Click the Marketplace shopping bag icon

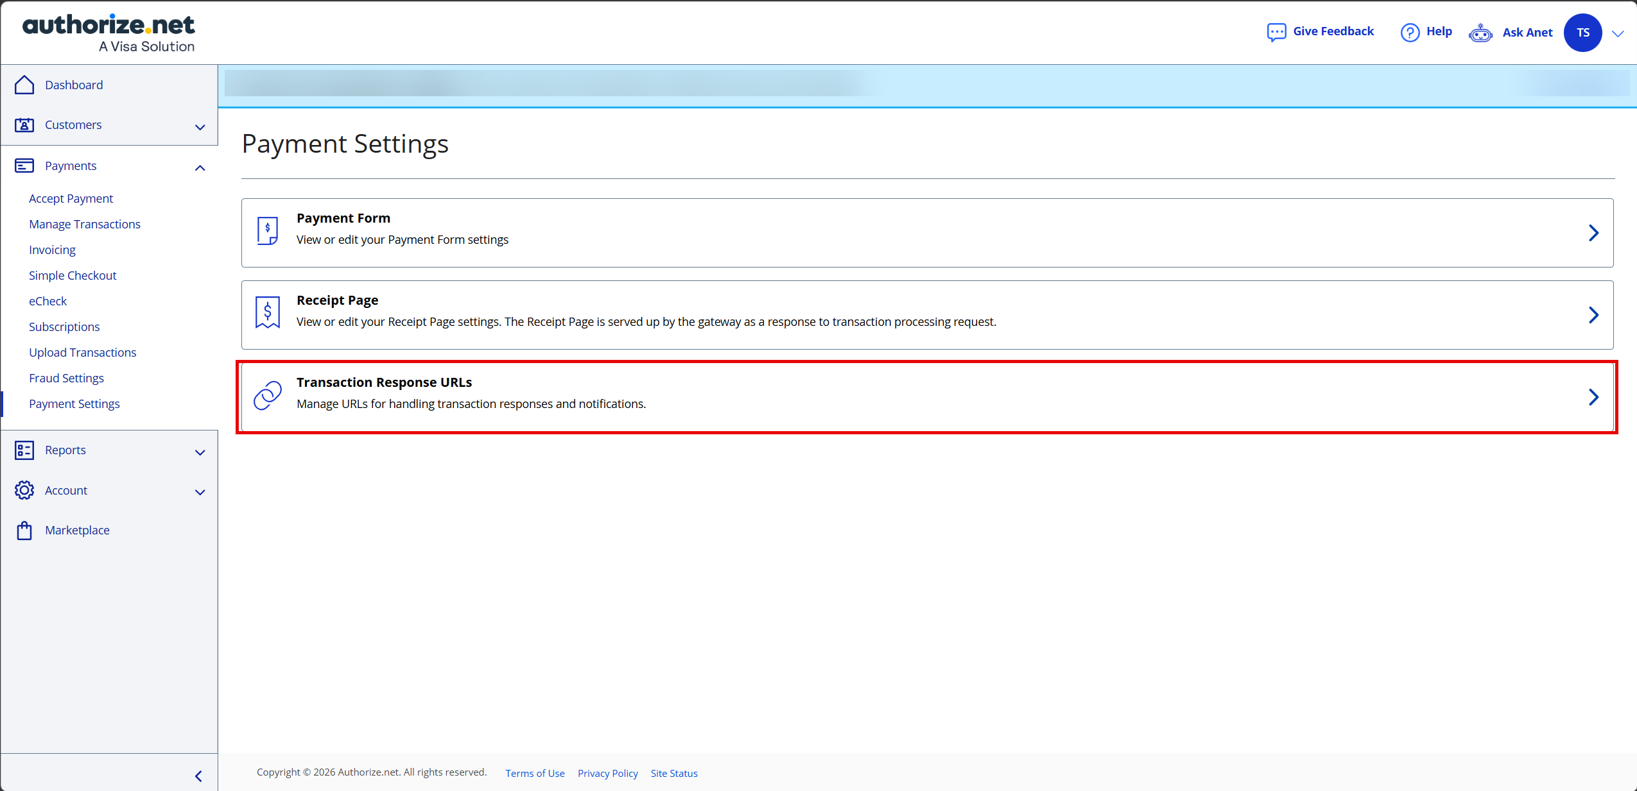click(x=24, y=531)
